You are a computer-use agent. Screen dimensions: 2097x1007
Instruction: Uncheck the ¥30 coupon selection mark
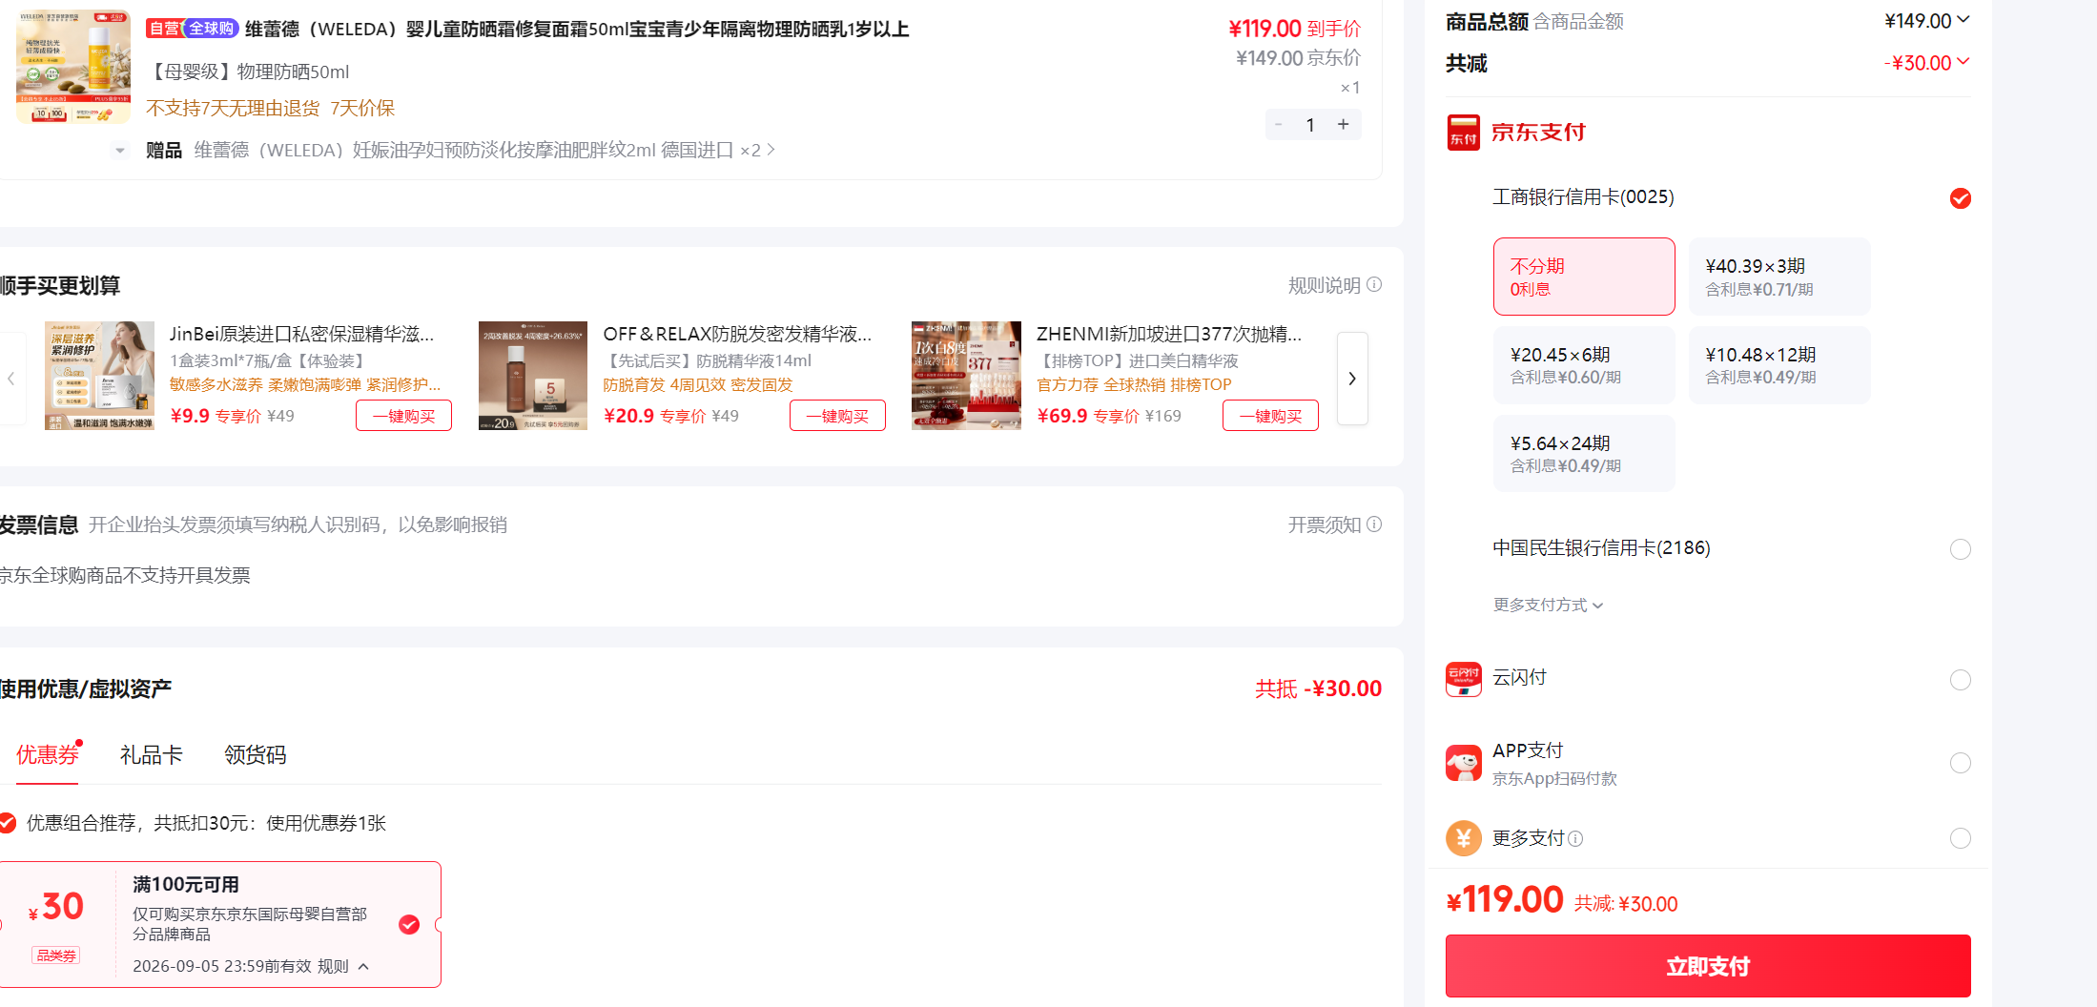409,925
